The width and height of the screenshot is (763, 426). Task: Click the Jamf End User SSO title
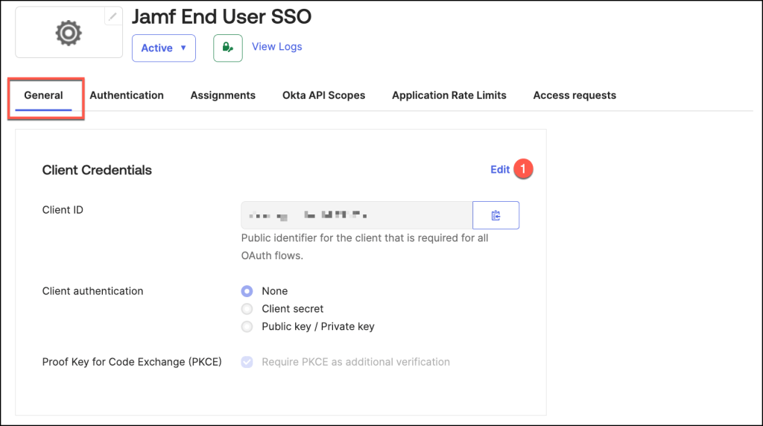(x=221, y=16)
